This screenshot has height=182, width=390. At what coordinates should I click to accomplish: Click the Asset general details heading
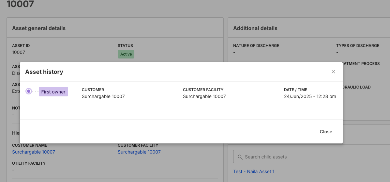(39, 28)
